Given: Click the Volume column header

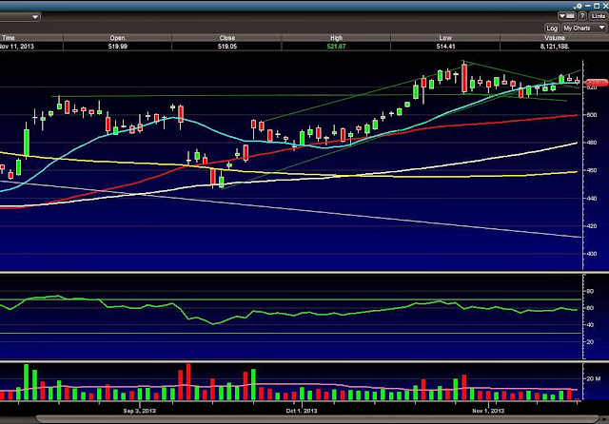Looking at the screenshot, I should point(555,38).
